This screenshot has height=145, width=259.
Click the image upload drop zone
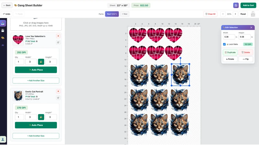[x=36, y=24]
